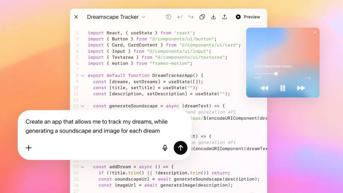The image size is (343, 193).
Task: Click the audio progress slider knob
Action: click(x=276, y=74)
